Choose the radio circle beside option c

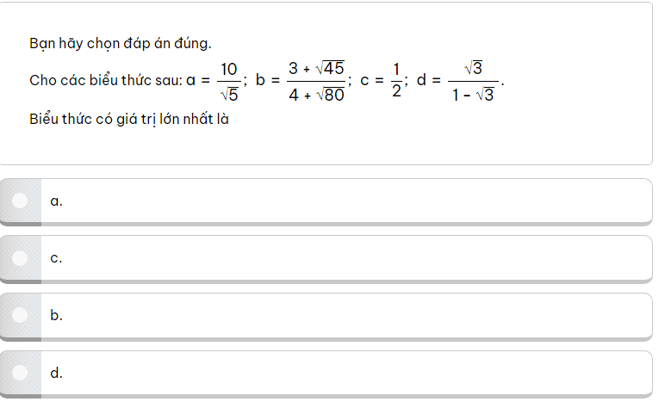[21, 257]
